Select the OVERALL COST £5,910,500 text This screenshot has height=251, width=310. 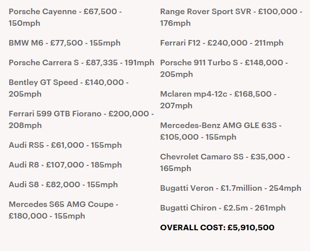217,228
